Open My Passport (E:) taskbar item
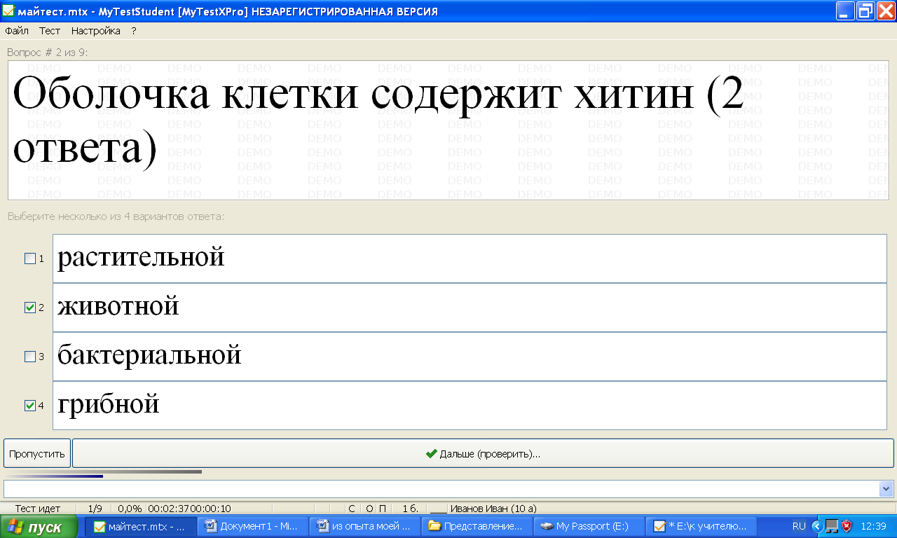 pyautogui.click(x=589, y=526)
